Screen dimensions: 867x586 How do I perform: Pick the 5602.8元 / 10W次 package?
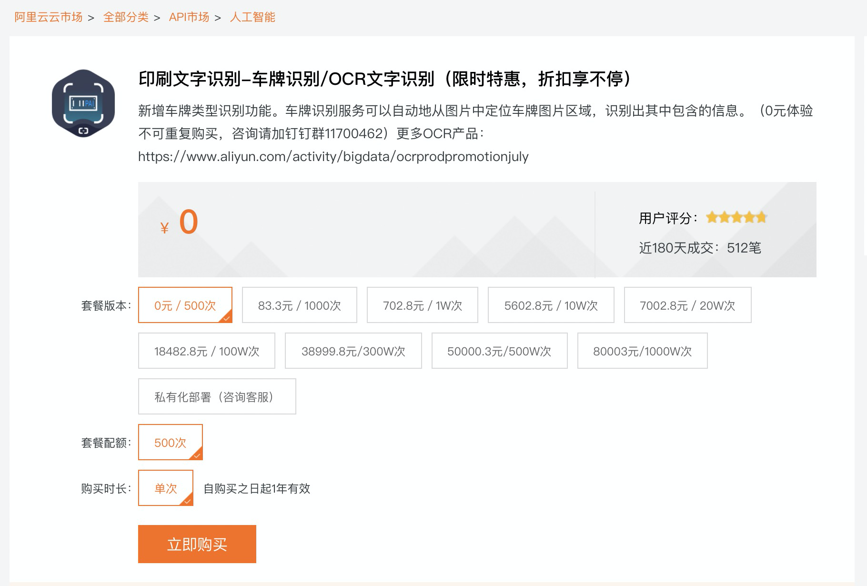tap(551, 305)
